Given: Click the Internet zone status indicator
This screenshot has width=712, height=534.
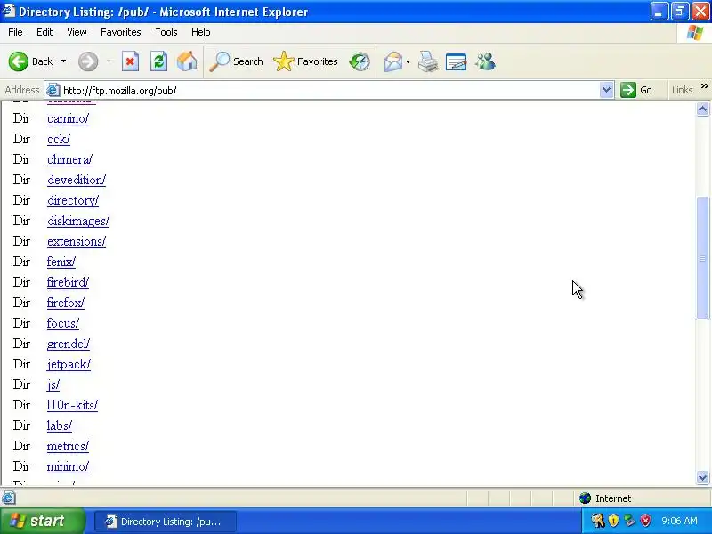Looking at the screenshot, I should pos(605,498).
